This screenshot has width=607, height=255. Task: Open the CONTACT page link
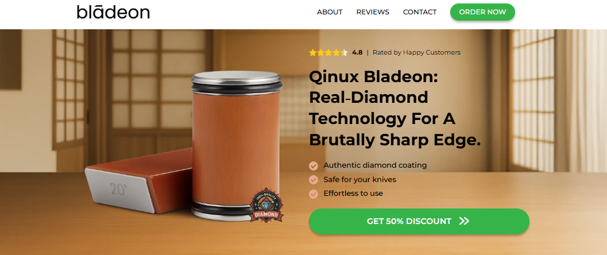[420, 12]
